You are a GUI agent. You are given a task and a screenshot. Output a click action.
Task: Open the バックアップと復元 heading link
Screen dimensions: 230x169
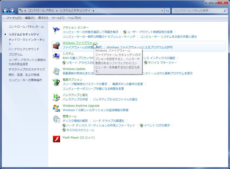(75, 95)
